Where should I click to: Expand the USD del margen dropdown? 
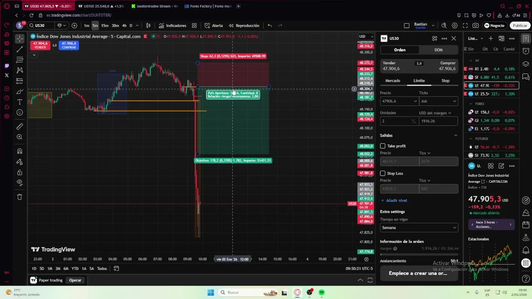tap(435, 113)
